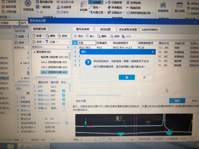Screen dimensions: 199x149
Task: Click the 图元查量 ribbon icon
Action: pyautogui.click(x=179, y=7)
